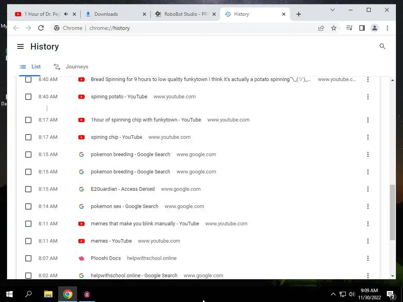Go forward one page
403x302 pixels.
pos(28,28)
